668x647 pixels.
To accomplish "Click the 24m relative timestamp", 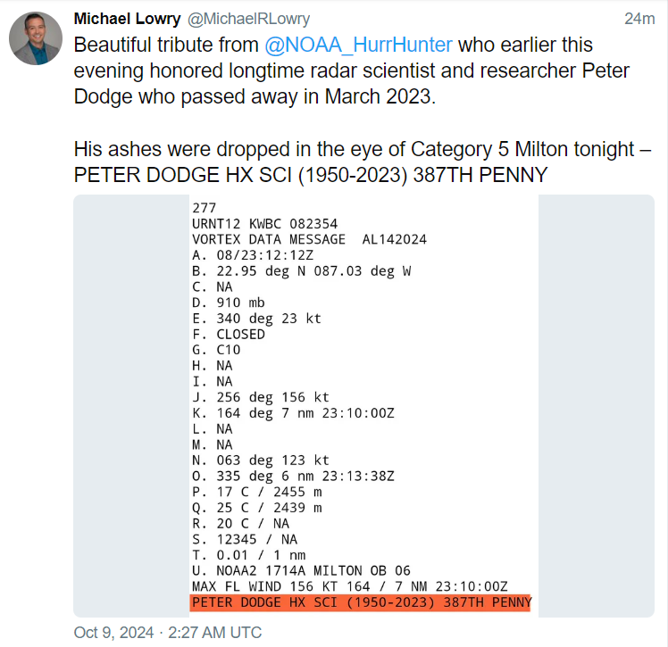I will click(x=639, y=19).
